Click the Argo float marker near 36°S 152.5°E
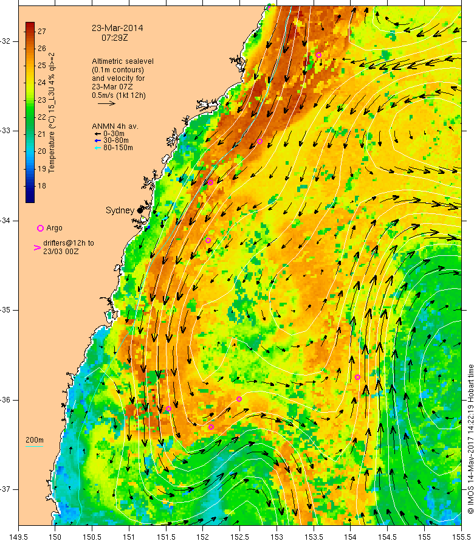 point(239,399)
